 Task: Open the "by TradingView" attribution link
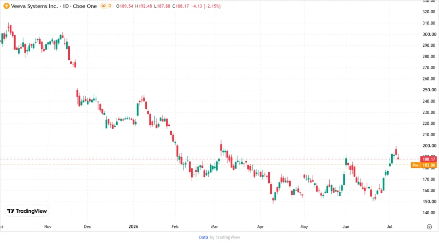point(224,237)
